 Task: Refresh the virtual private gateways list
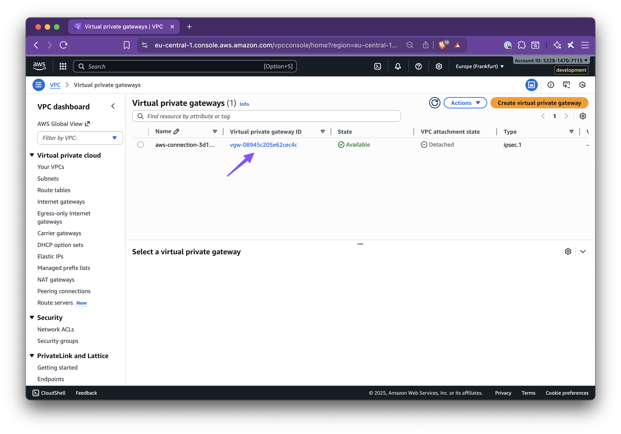tap(434, 103)
